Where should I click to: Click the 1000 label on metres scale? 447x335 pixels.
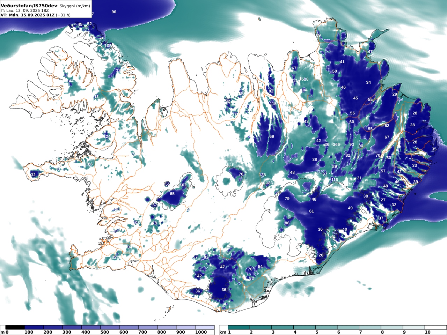pos(201,332)
